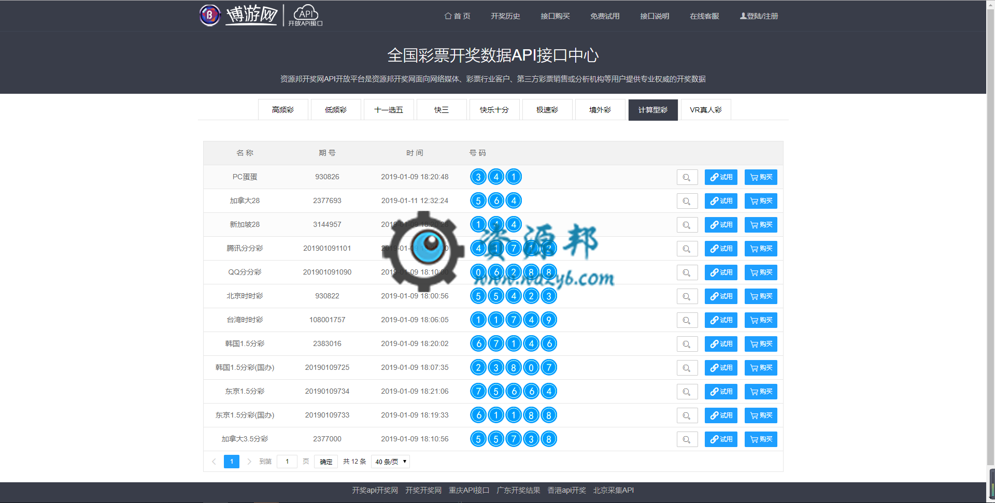The height and width of the screenshot is (503, 995).
Task: Click search icon for 腾讯分分彩 row
Action: point(687,249)
